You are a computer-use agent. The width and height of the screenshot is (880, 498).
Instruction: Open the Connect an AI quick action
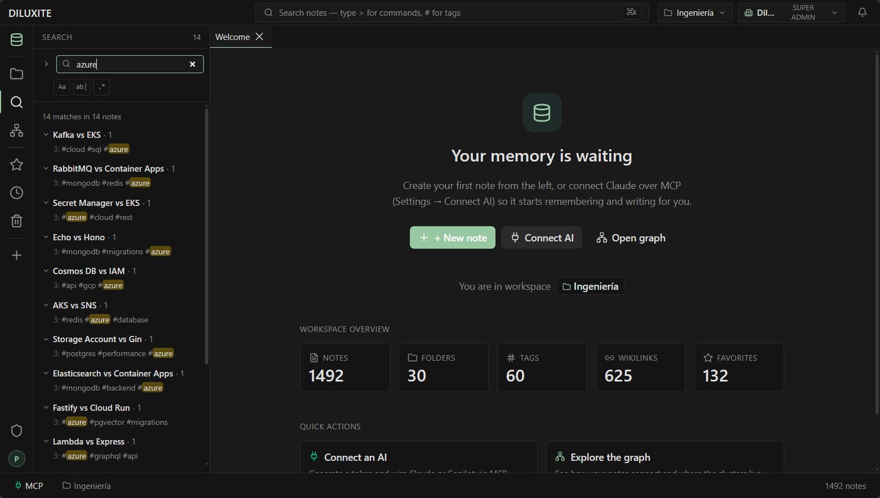419,456
